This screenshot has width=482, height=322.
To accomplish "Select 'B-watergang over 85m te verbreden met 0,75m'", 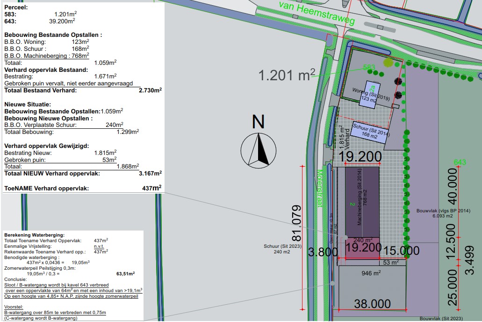I will pos(55,313).
